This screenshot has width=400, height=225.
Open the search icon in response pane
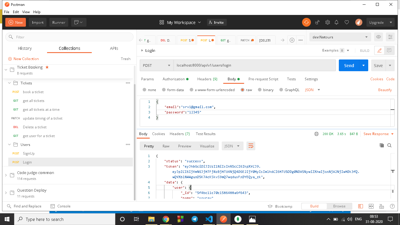point(389,145)
